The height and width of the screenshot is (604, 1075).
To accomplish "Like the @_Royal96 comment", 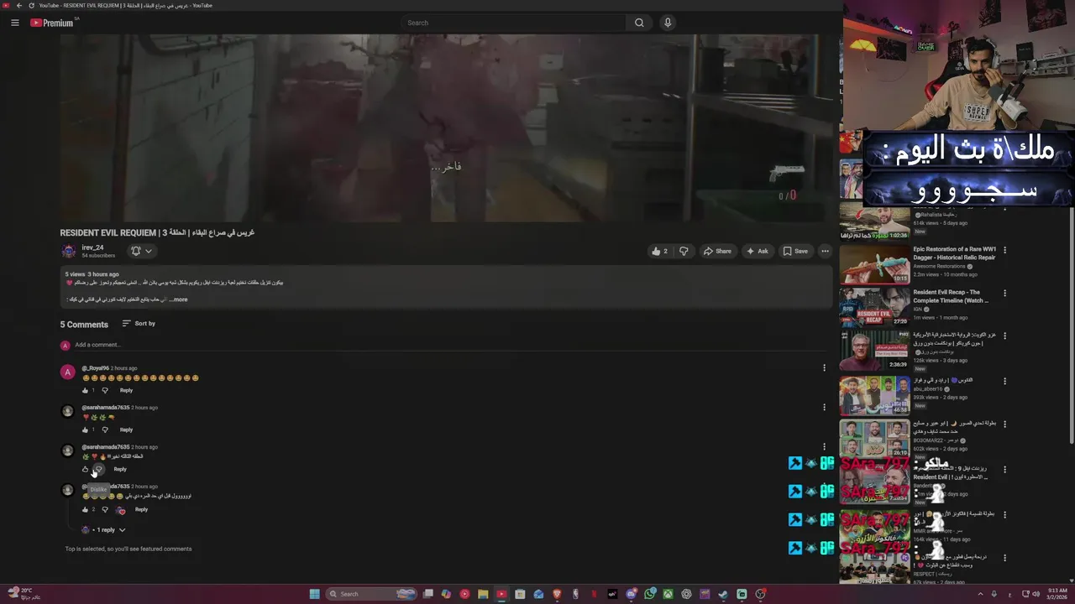I will (85, 390).
